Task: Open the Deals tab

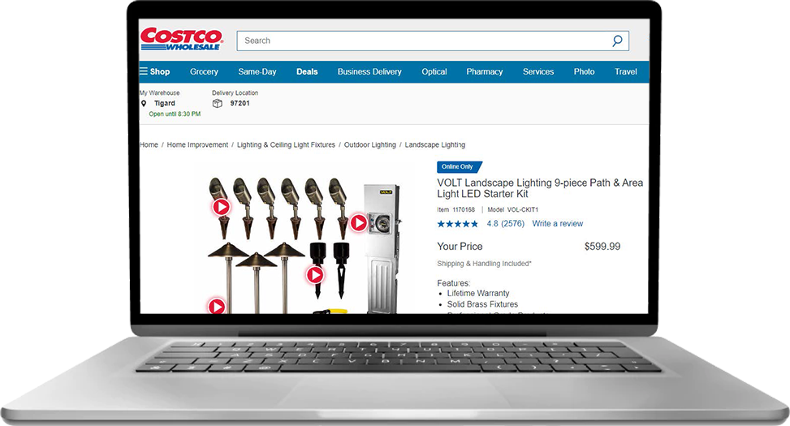Action: [307, 71]
